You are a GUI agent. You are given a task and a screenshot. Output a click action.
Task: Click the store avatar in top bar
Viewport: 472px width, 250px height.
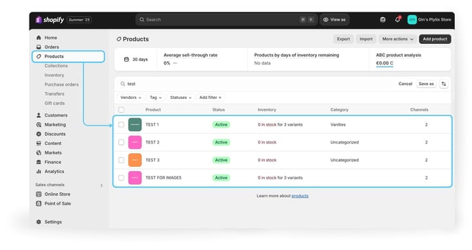412,20
